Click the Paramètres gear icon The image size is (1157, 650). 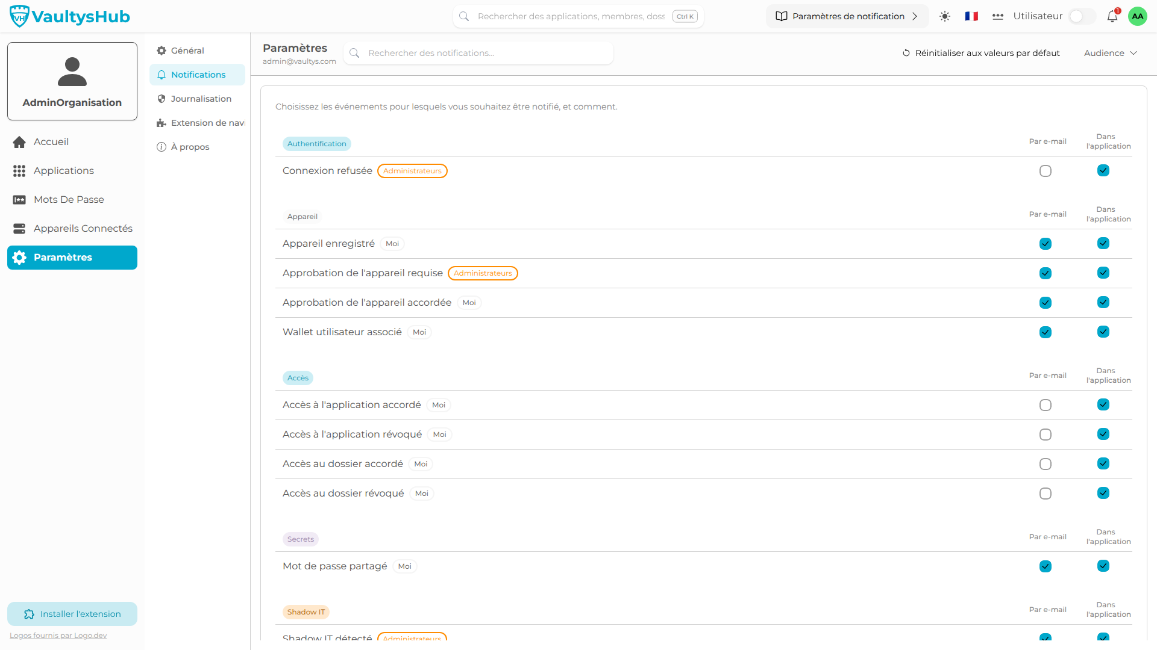pyautogui.click(x=19, y=258)
